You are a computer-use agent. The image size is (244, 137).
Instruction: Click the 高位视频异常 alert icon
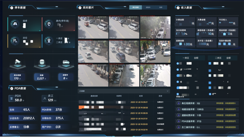[x=179, y=103]
